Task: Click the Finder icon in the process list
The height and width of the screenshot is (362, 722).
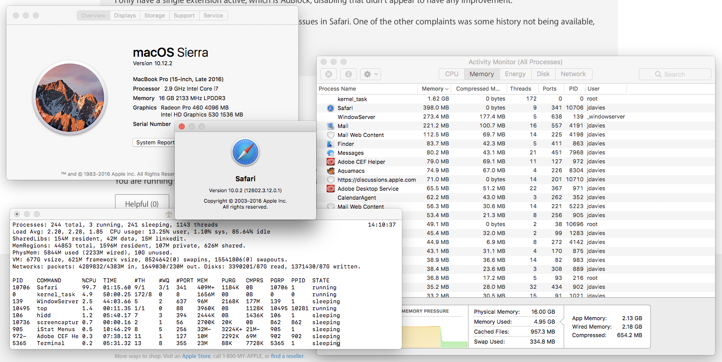Action: tap(331, 144)
